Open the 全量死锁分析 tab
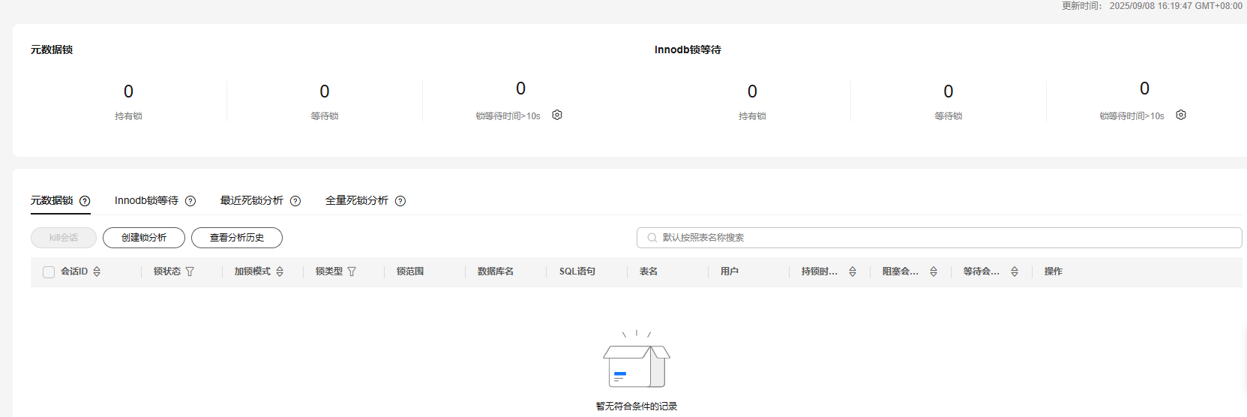The height and width of the screenshot is (417, 1247). 356,200
